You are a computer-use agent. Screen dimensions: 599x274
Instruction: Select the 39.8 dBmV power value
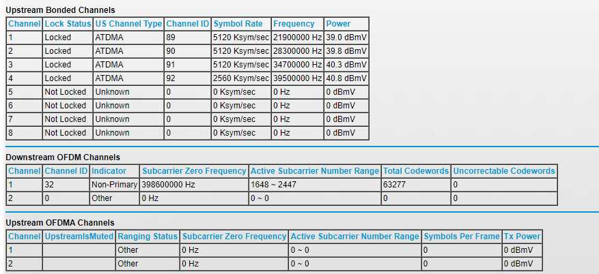point(346,51)
